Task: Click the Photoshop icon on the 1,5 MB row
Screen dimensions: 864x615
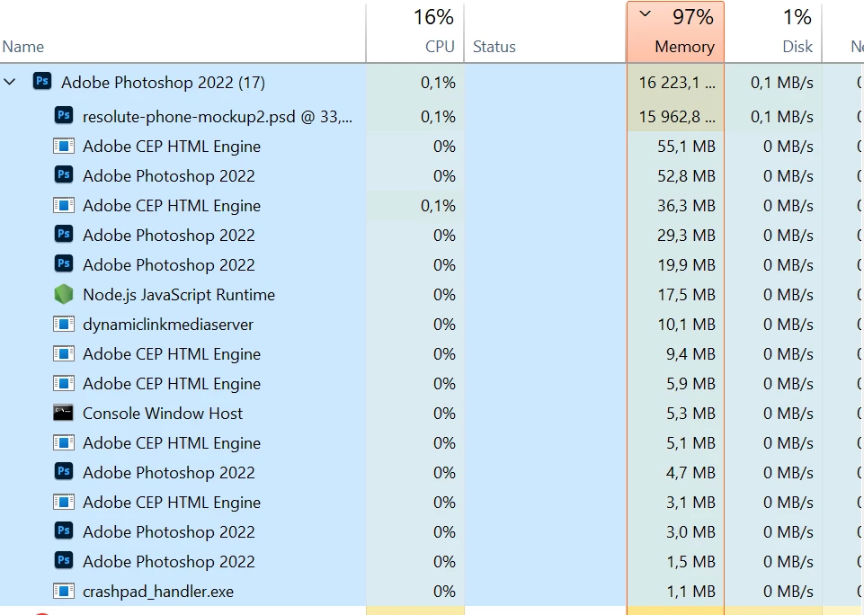Action: (x=63, y=561)
